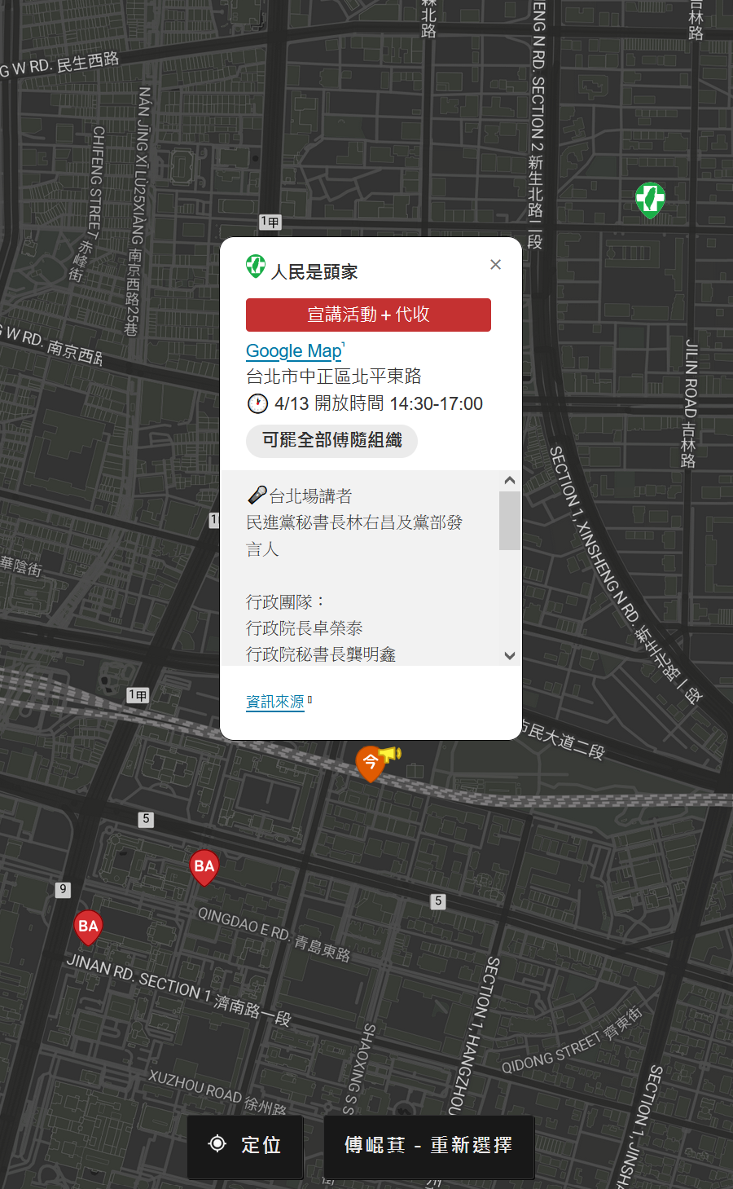733x1189 pixels.
Task: Click the red BA marker above Qingdao E Rd
Action: pos(204,867)
